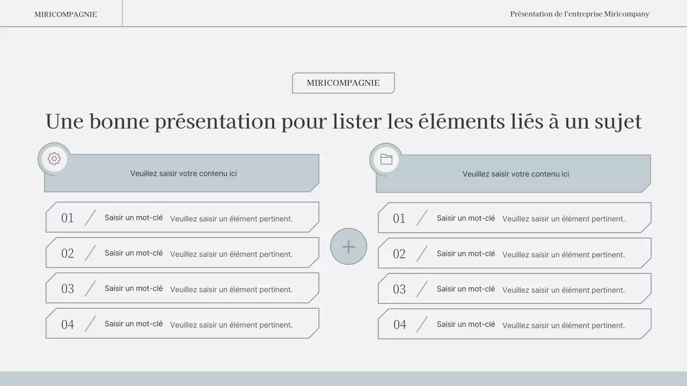687x386 pixels.
Task: Click 'Saisir un mot-clé' in left row 01
Action: pos(134,218)
